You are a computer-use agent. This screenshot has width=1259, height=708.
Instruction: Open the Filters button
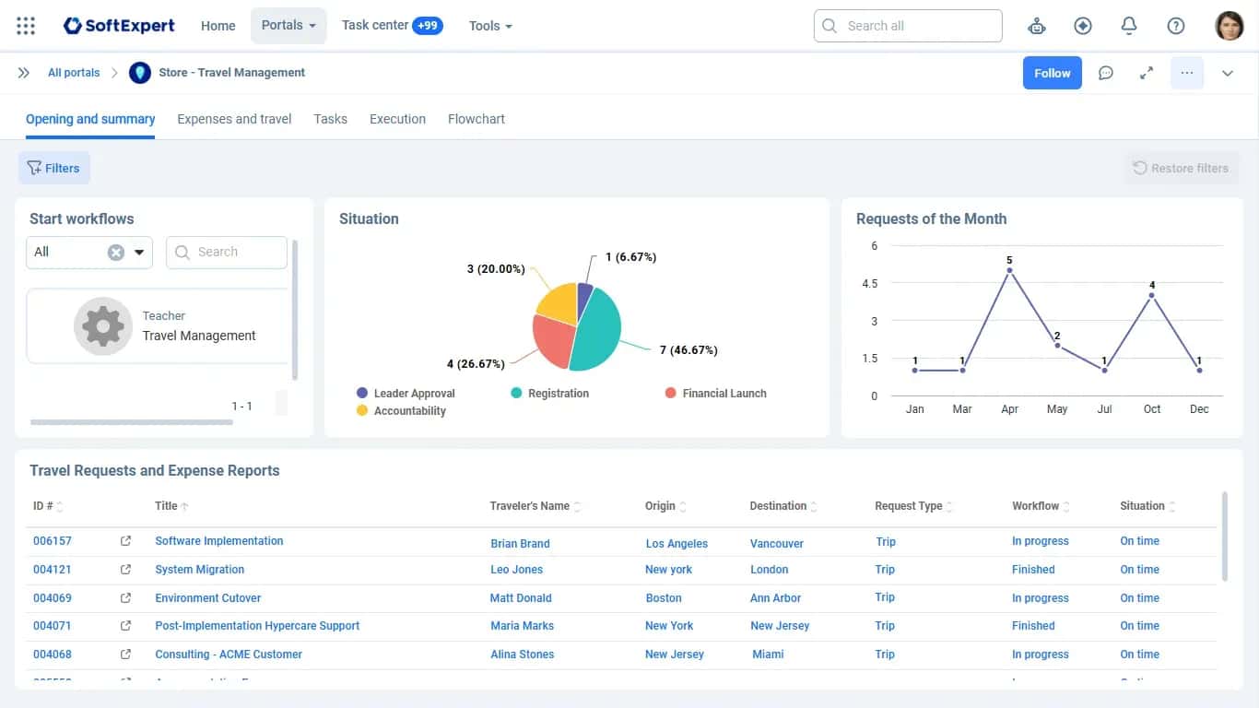[x=54, y=168]
